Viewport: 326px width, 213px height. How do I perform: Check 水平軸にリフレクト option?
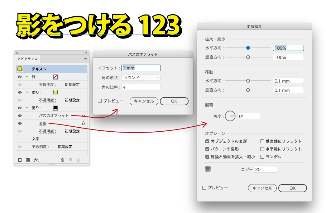pos(262,149)
